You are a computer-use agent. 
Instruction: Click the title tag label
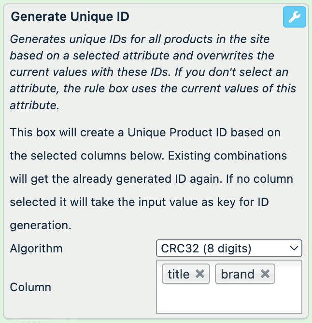[x=179, y=274]
